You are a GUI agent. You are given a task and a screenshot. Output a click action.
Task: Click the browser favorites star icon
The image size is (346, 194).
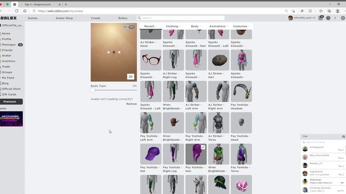point(321,11)
